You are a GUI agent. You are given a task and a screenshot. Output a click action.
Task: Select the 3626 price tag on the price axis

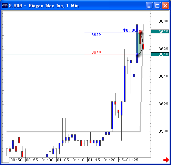[x=160, y=31]
